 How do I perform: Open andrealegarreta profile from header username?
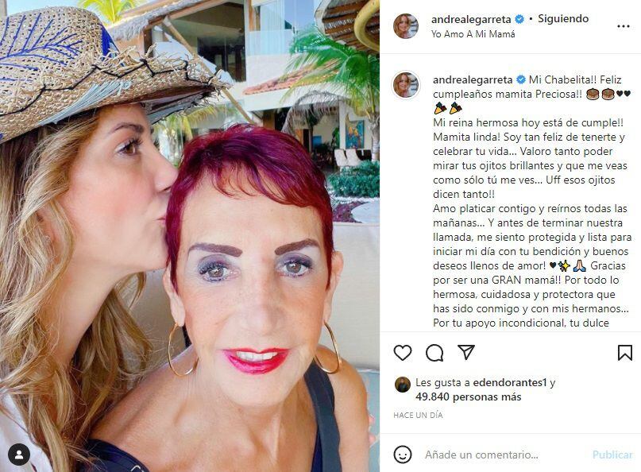coord(471,19)
